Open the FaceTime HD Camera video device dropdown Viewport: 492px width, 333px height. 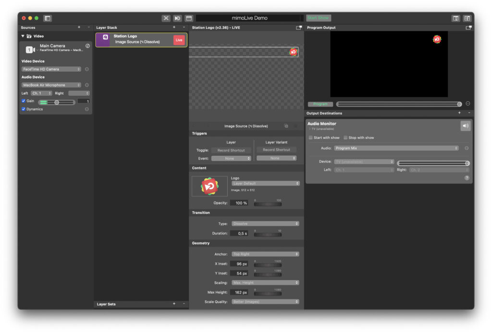pyautogui.click(x=51, y=69)
